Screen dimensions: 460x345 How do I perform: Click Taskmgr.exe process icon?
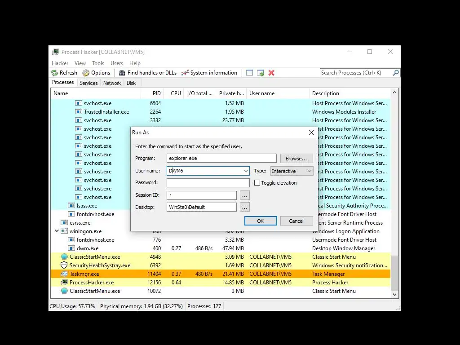64,274
